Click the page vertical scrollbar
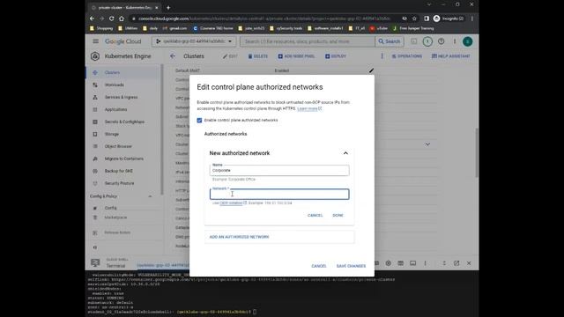This screenshot has height=317, width=564. point(477,152)
